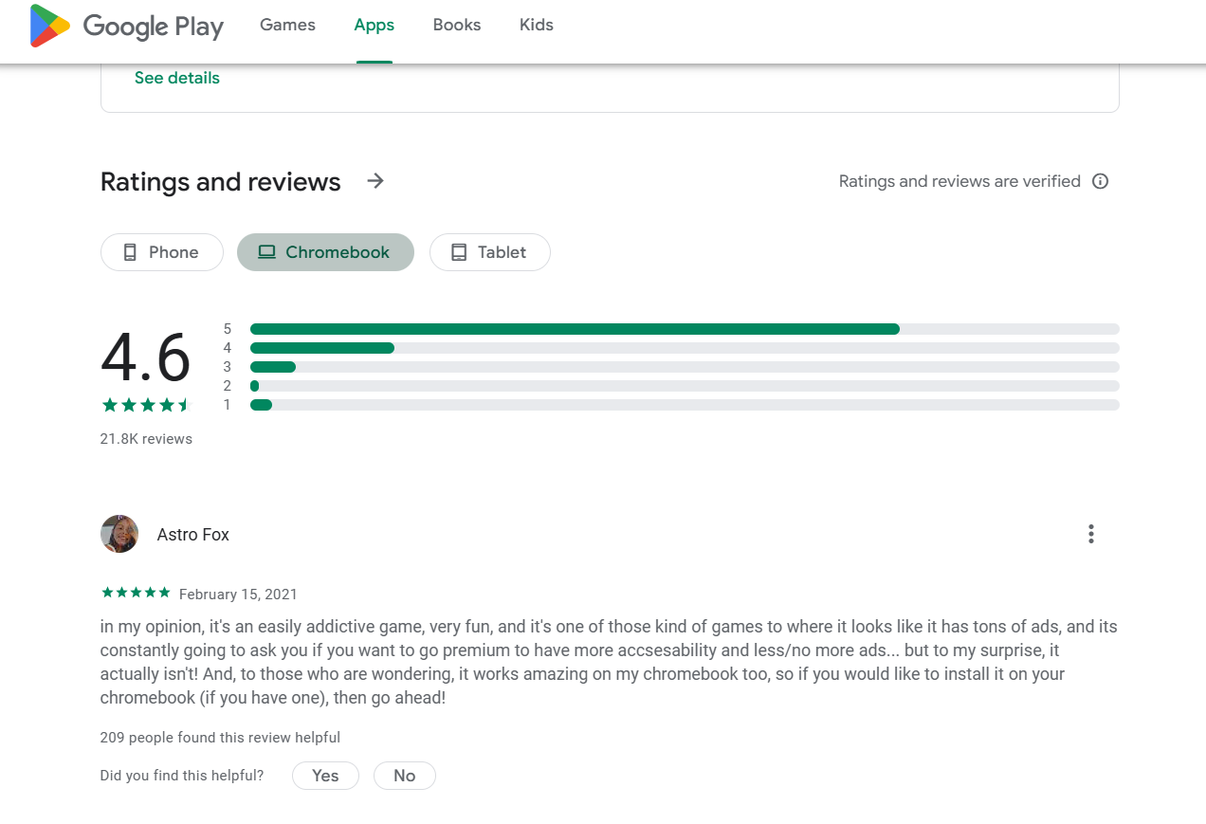Click the 5-star rating bar
Image resolution: width=1206 pixels, height=824 pixels.
(685, 329)
